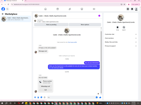Open the Marketplace storefront icon in top nav
Image resolution: width=141 pixels, height=105 pixels.
point(82,9)
